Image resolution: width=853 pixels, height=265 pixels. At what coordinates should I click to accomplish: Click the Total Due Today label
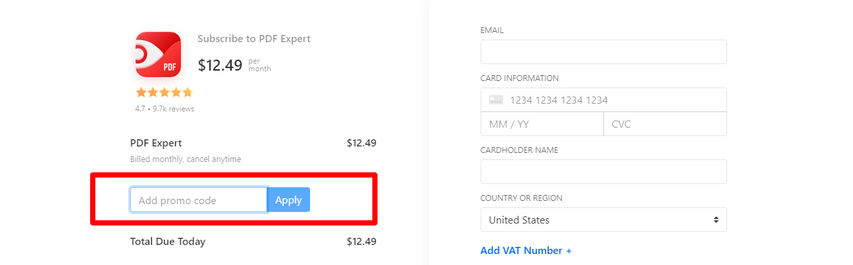pos(168,242)
